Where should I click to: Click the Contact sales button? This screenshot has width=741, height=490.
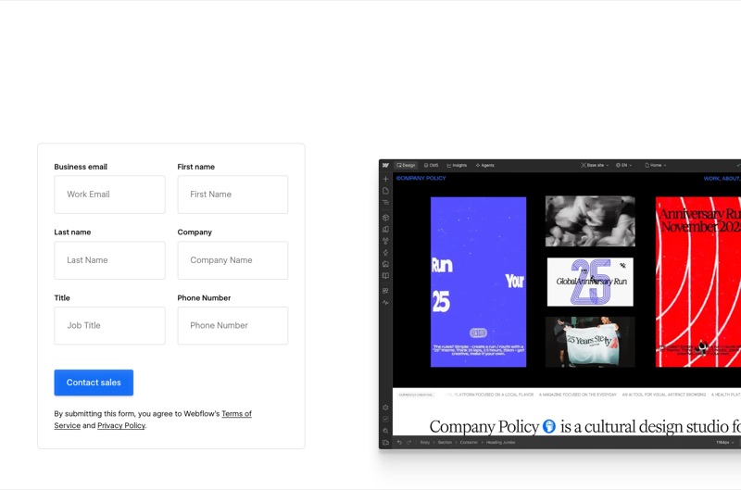[x=94, y=383]
